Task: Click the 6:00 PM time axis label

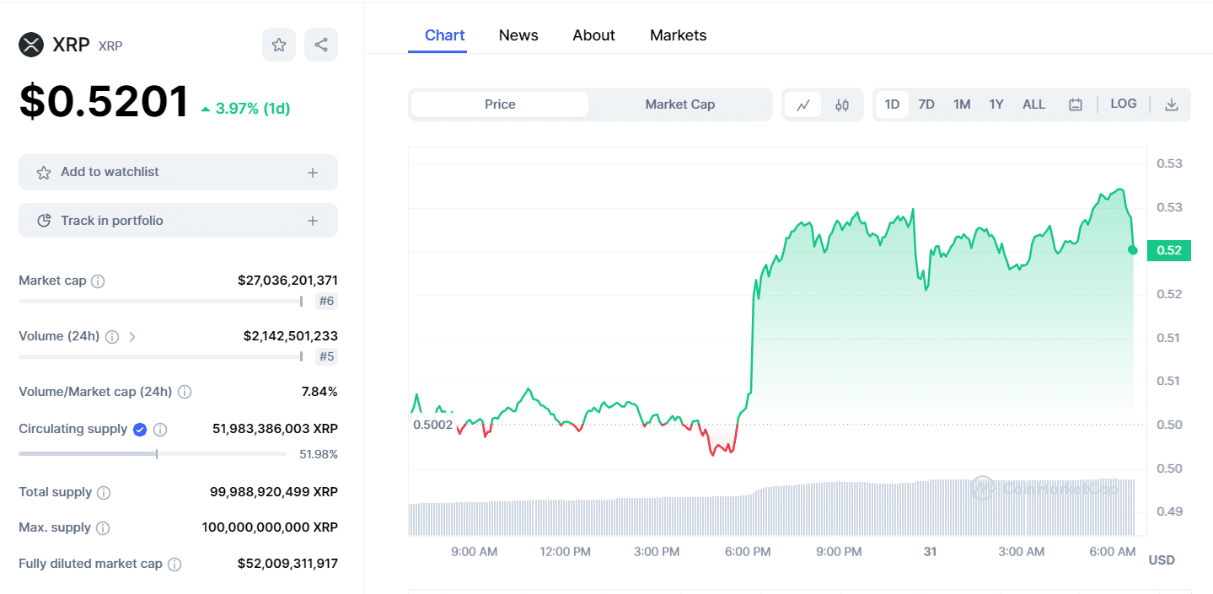Action: click(748, 552)
